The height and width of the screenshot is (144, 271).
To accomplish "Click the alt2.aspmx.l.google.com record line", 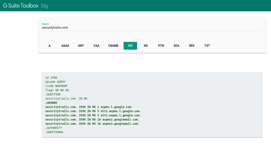I will tap(93, 116).
